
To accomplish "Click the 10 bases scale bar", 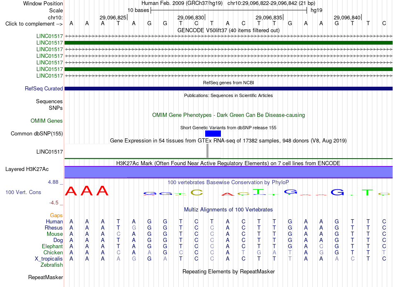I will pyautogui.click(x=229, y=10).
